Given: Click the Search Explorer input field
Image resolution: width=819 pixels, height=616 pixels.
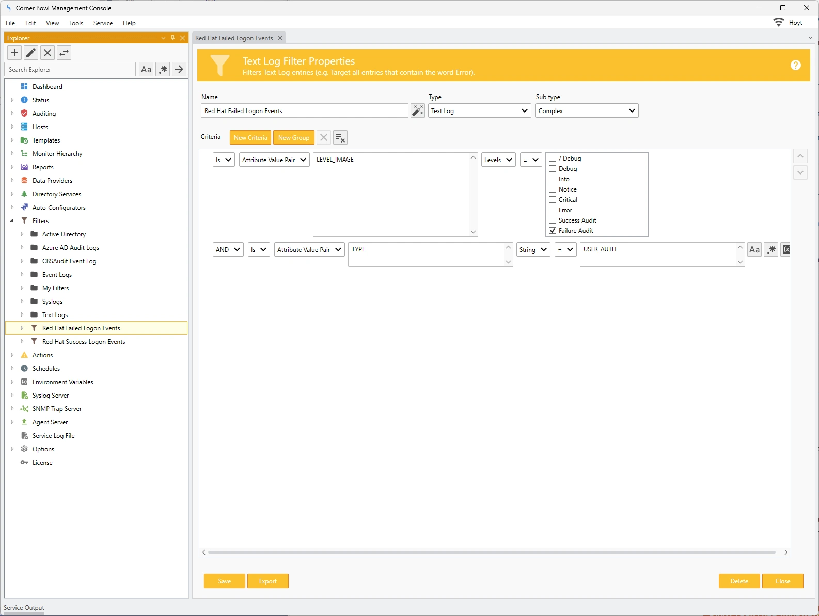Looking at the screenshot, I should click(x=70, y=70).
